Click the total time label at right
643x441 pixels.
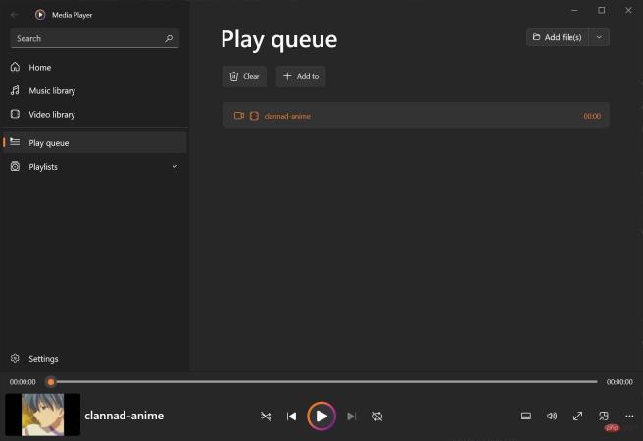(x=619, y=382)
